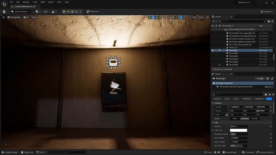Select RectLight2 in the Outliner
The width and height of the screenshot is (276, 155).
pyautogui.click(x=234, y=53)
